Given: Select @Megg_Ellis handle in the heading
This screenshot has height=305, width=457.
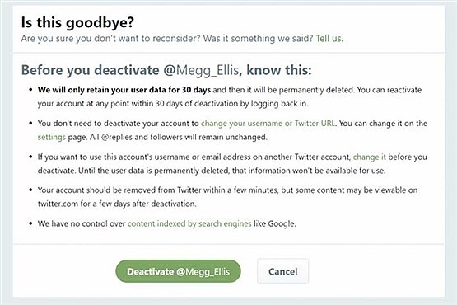Looking at the screenshot, I should 201,70.
